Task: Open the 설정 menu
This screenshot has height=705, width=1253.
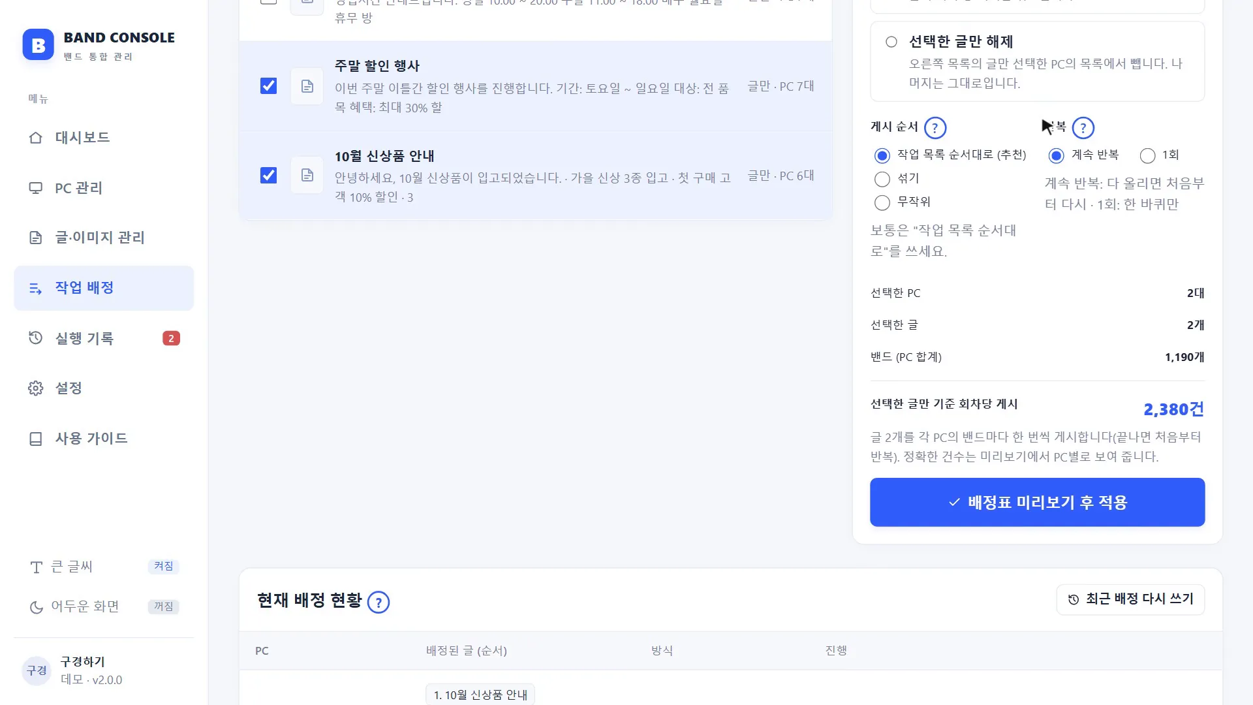Action: tap(104, 388)
